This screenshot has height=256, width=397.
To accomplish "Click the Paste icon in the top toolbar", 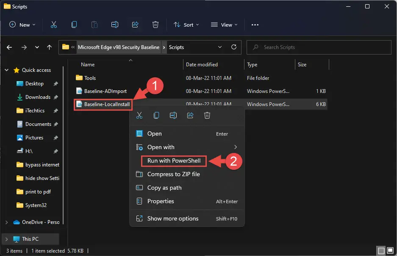I will [x=94, y=25].
